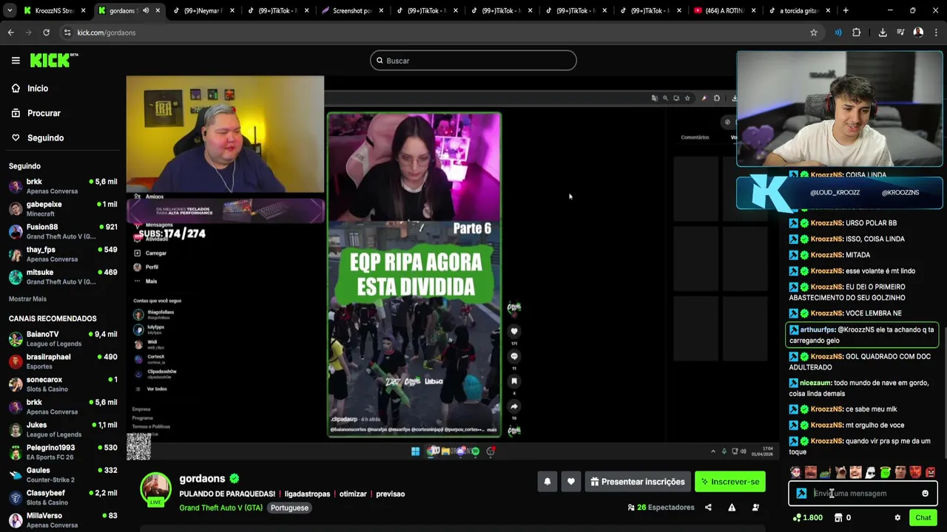The height and width of the screenshot is (532, 947).
Task: Expand the list with Mostrar Mais
Action: (27, 299)
